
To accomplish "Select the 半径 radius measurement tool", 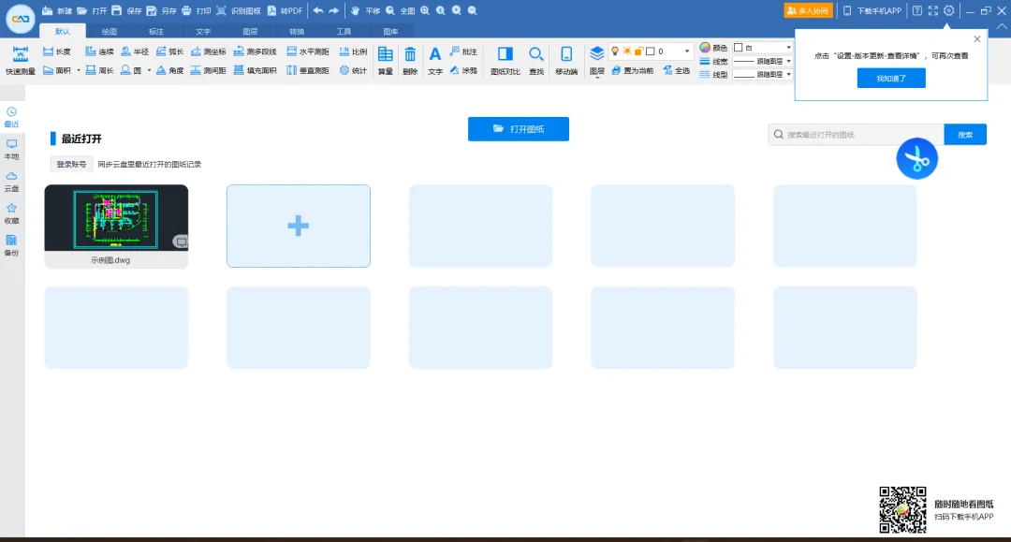I will 134,51.
